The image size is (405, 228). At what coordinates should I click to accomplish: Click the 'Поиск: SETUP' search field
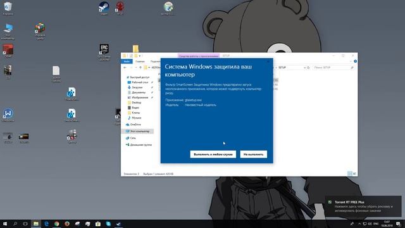333,68
